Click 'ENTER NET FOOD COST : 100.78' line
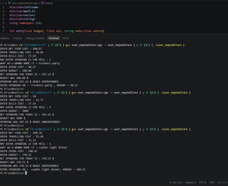The width and height of the screenshot is (228, 186). click(x=21, y=133)
